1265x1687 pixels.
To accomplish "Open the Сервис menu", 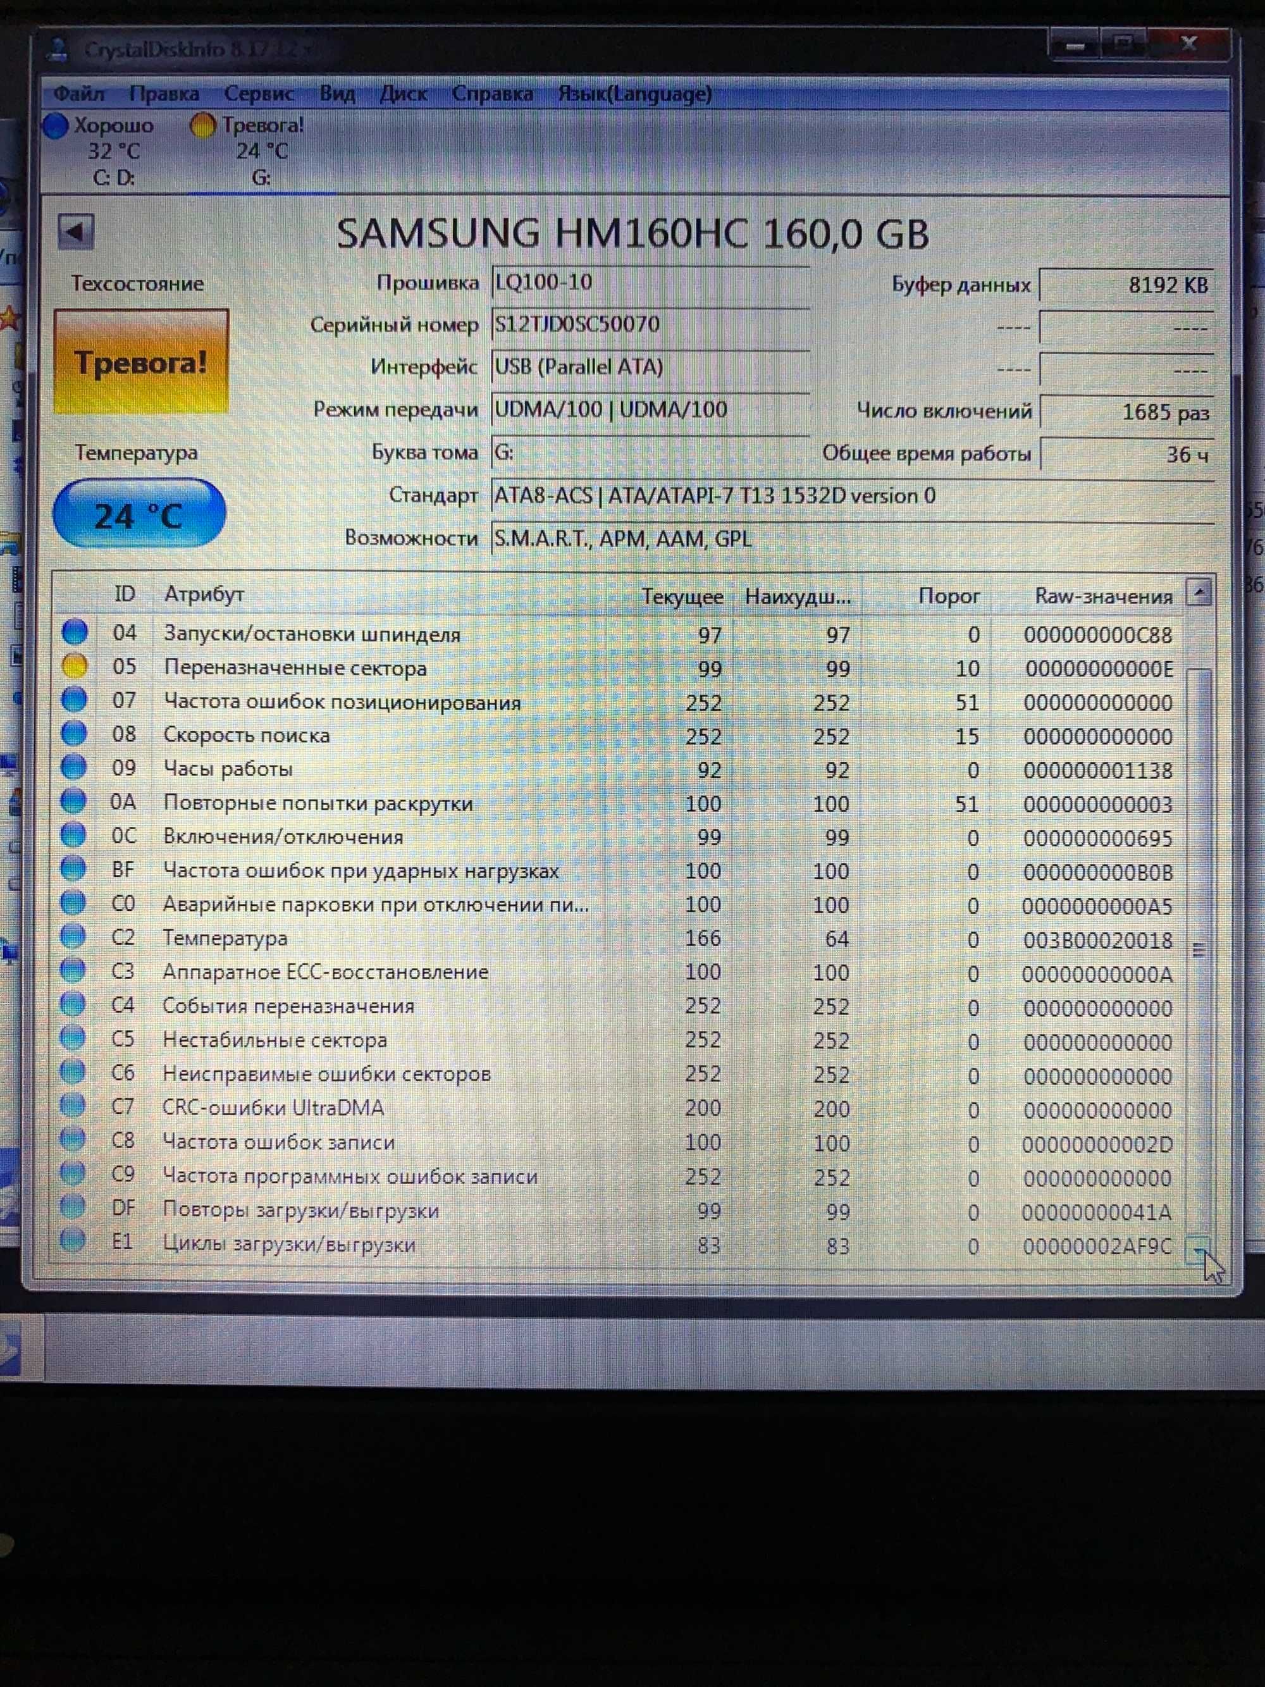I will point(259,94).
